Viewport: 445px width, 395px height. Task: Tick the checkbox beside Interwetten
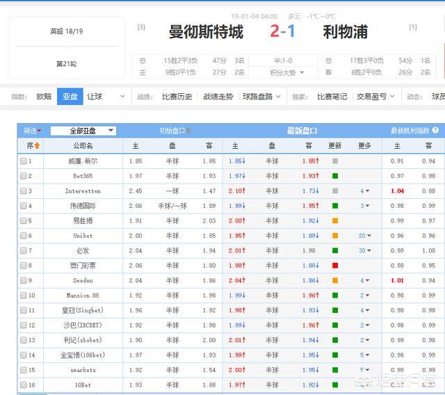pyautogui.click(x=24, y=191)
